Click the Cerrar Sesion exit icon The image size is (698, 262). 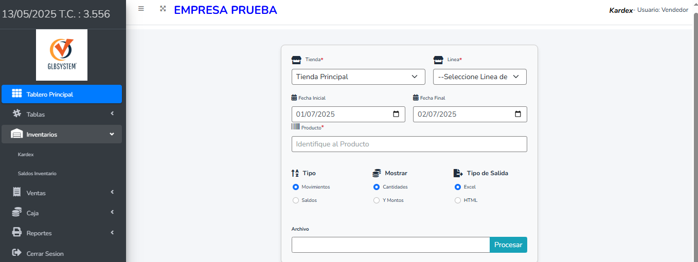pyautogui.click(x=16, y=253)
